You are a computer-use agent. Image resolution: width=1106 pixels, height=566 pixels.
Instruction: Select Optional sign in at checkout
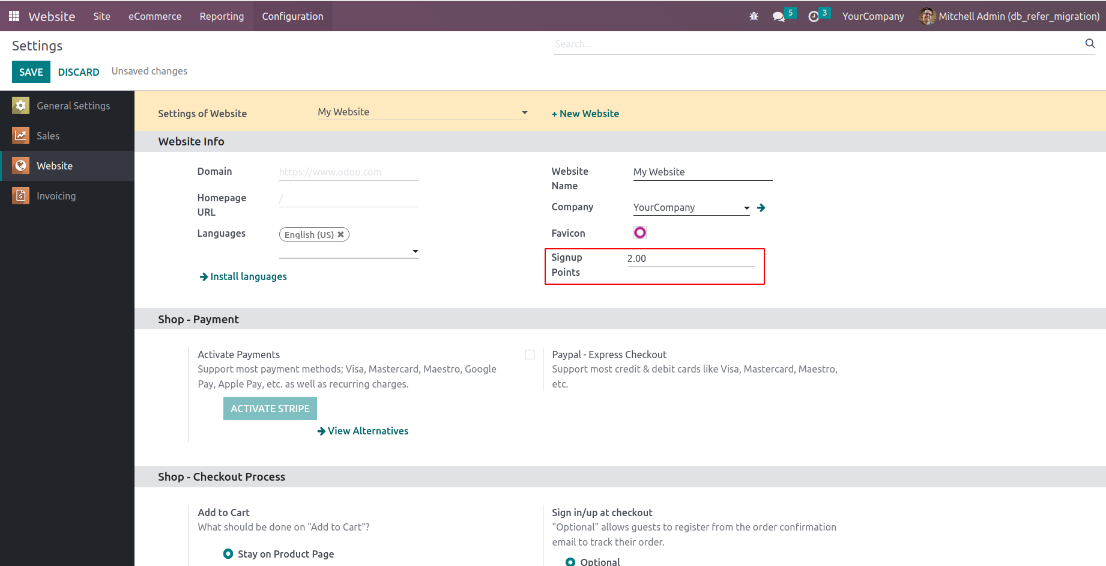point(570,562)
